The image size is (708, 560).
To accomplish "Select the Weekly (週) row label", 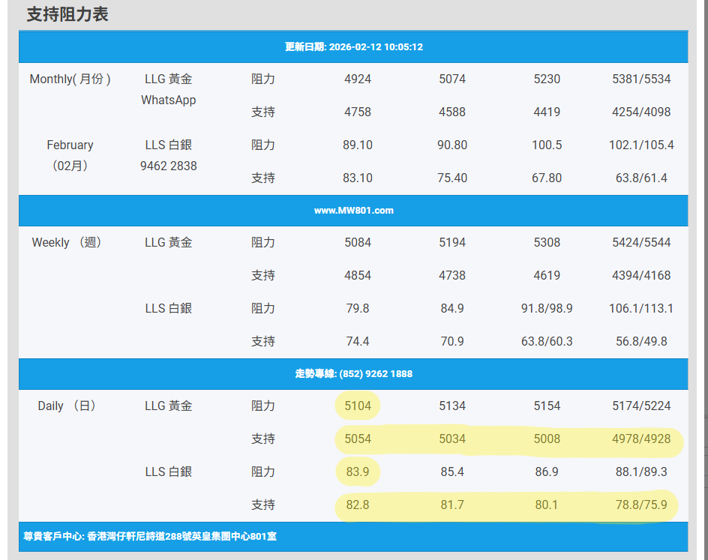I will [x=66, y=242].
